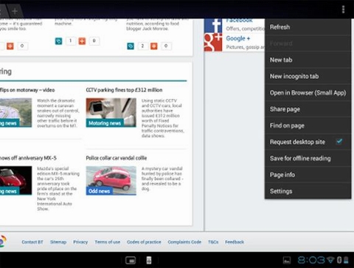
Task: Click the BT globe logo in footer
Action: (2, 241)
